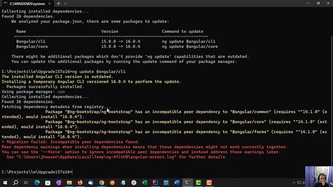Click the 'Migration failed' error line
This screenshot has width=333, height=187.
pyautogui.click(x=71, y=142)
